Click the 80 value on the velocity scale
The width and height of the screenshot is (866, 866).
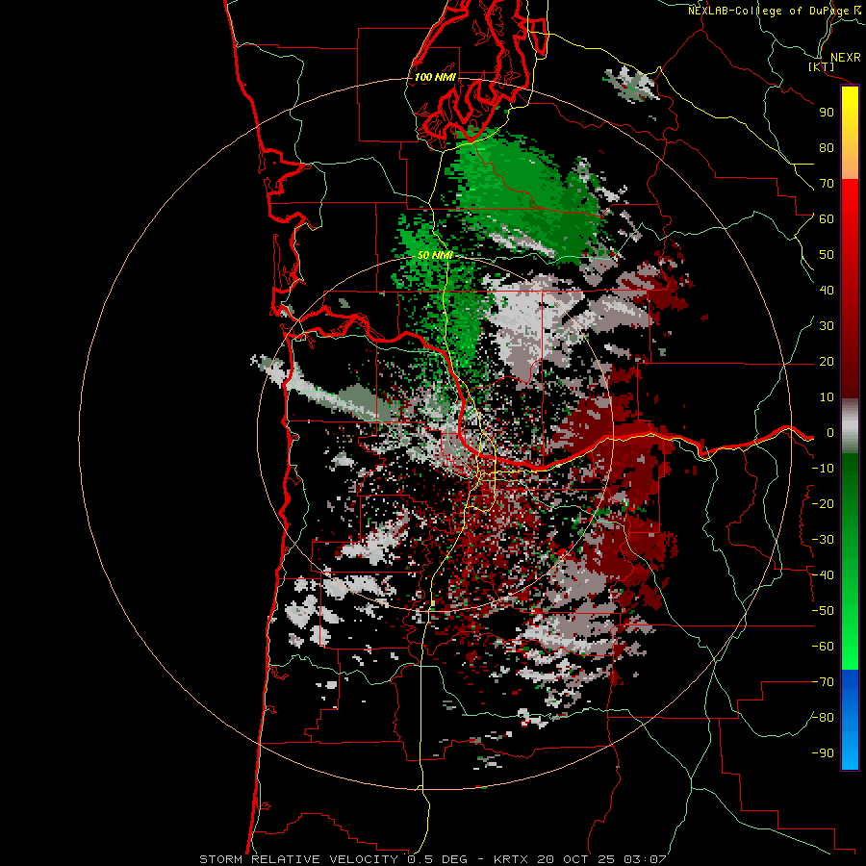point(827,147)
